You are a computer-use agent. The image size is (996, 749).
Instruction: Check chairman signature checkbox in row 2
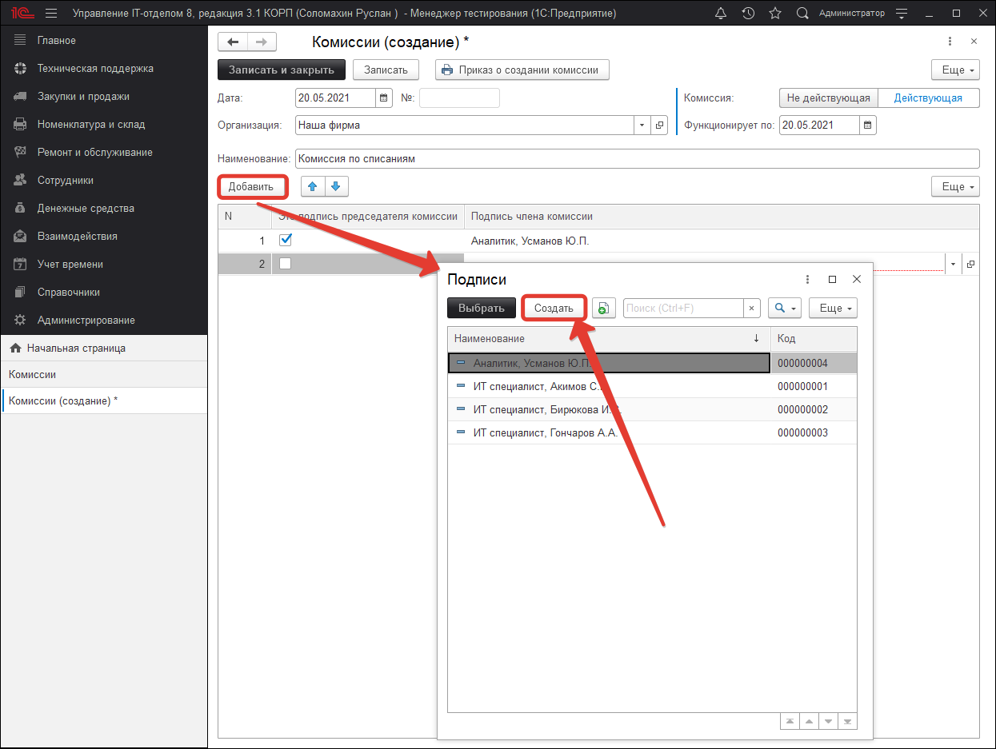pos(286,264)
